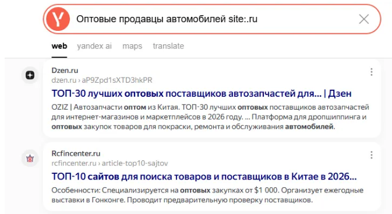This screenshot has width=392, height=214.
Task: Click the red Yandex logo icon
Action: (58, 19)
